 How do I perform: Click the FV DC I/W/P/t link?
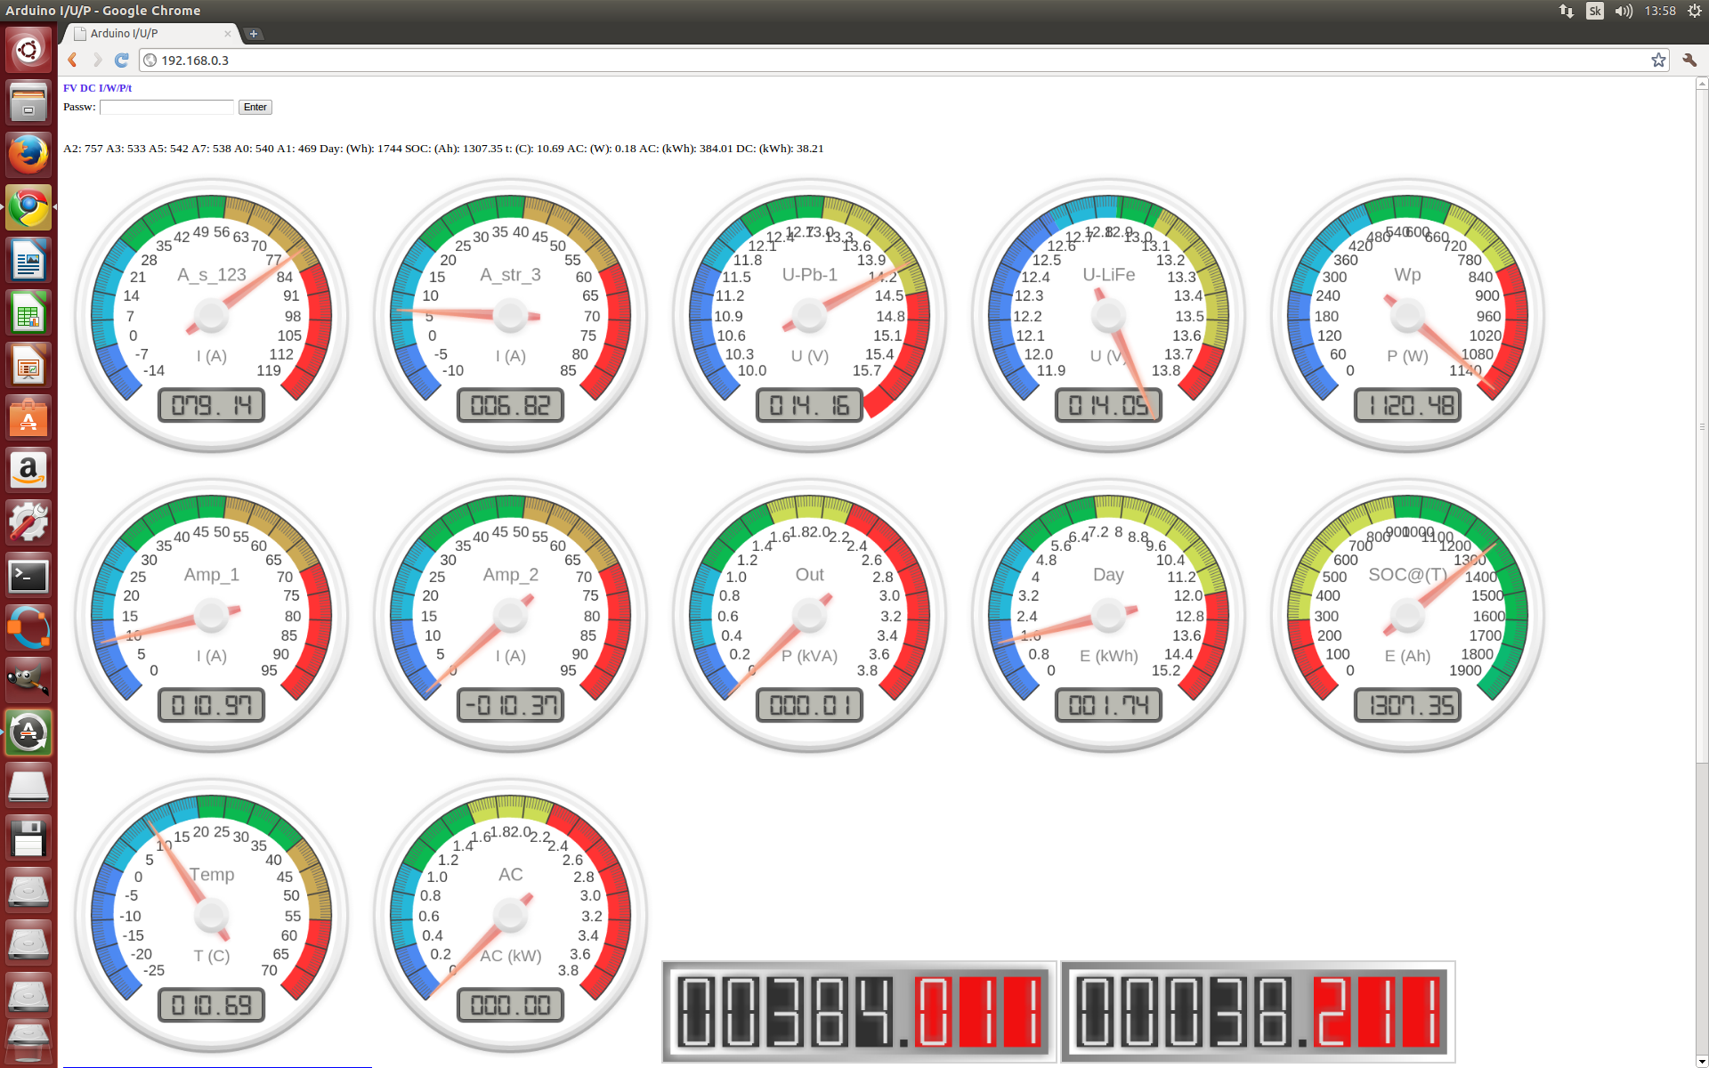coord(97,88)
